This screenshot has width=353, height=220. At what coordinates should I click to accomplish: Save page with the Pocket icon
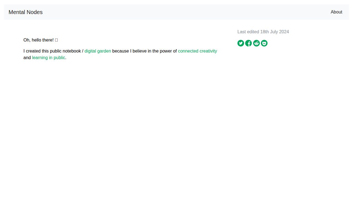pos(264,43)
